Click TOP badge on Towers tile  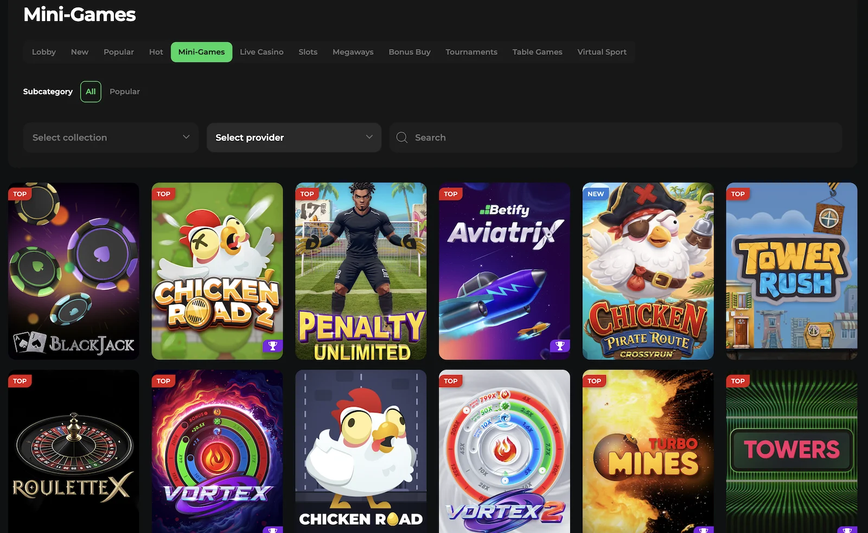[x=738, y=381]
